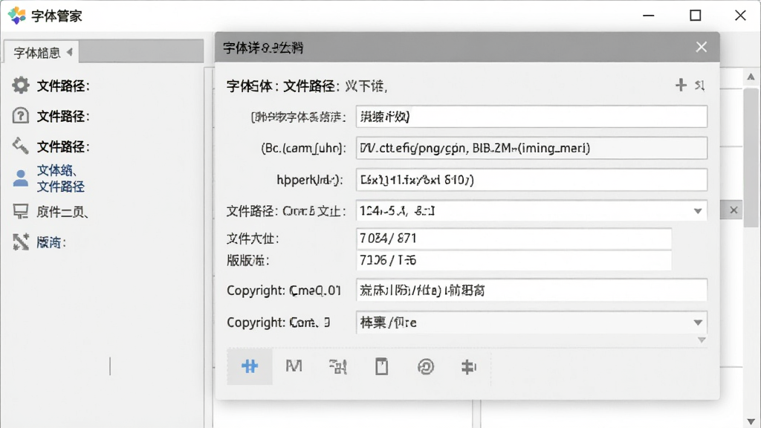Click the hammer tool icon in sidebar
This screenshot has width=761, height=428.
point(20,146)
